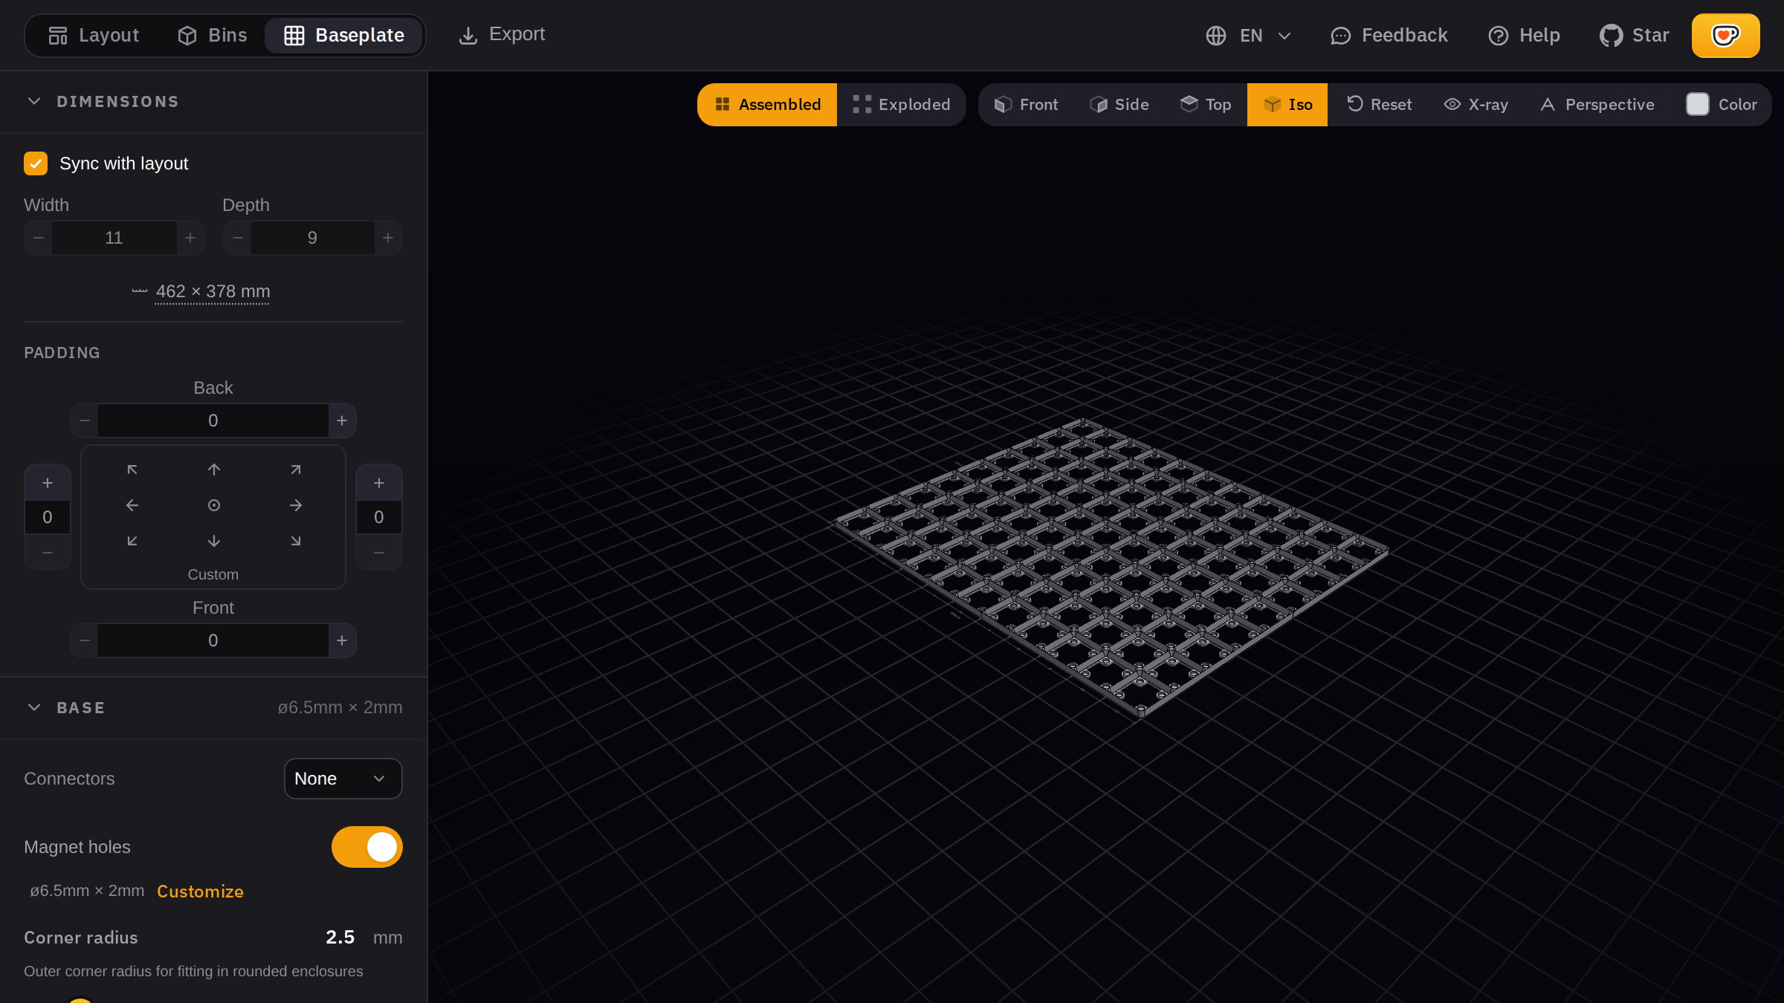Align baseplate to left arrow
Screen dimensions: 1784x1003
pyautogui.click(x=132, y=505)
